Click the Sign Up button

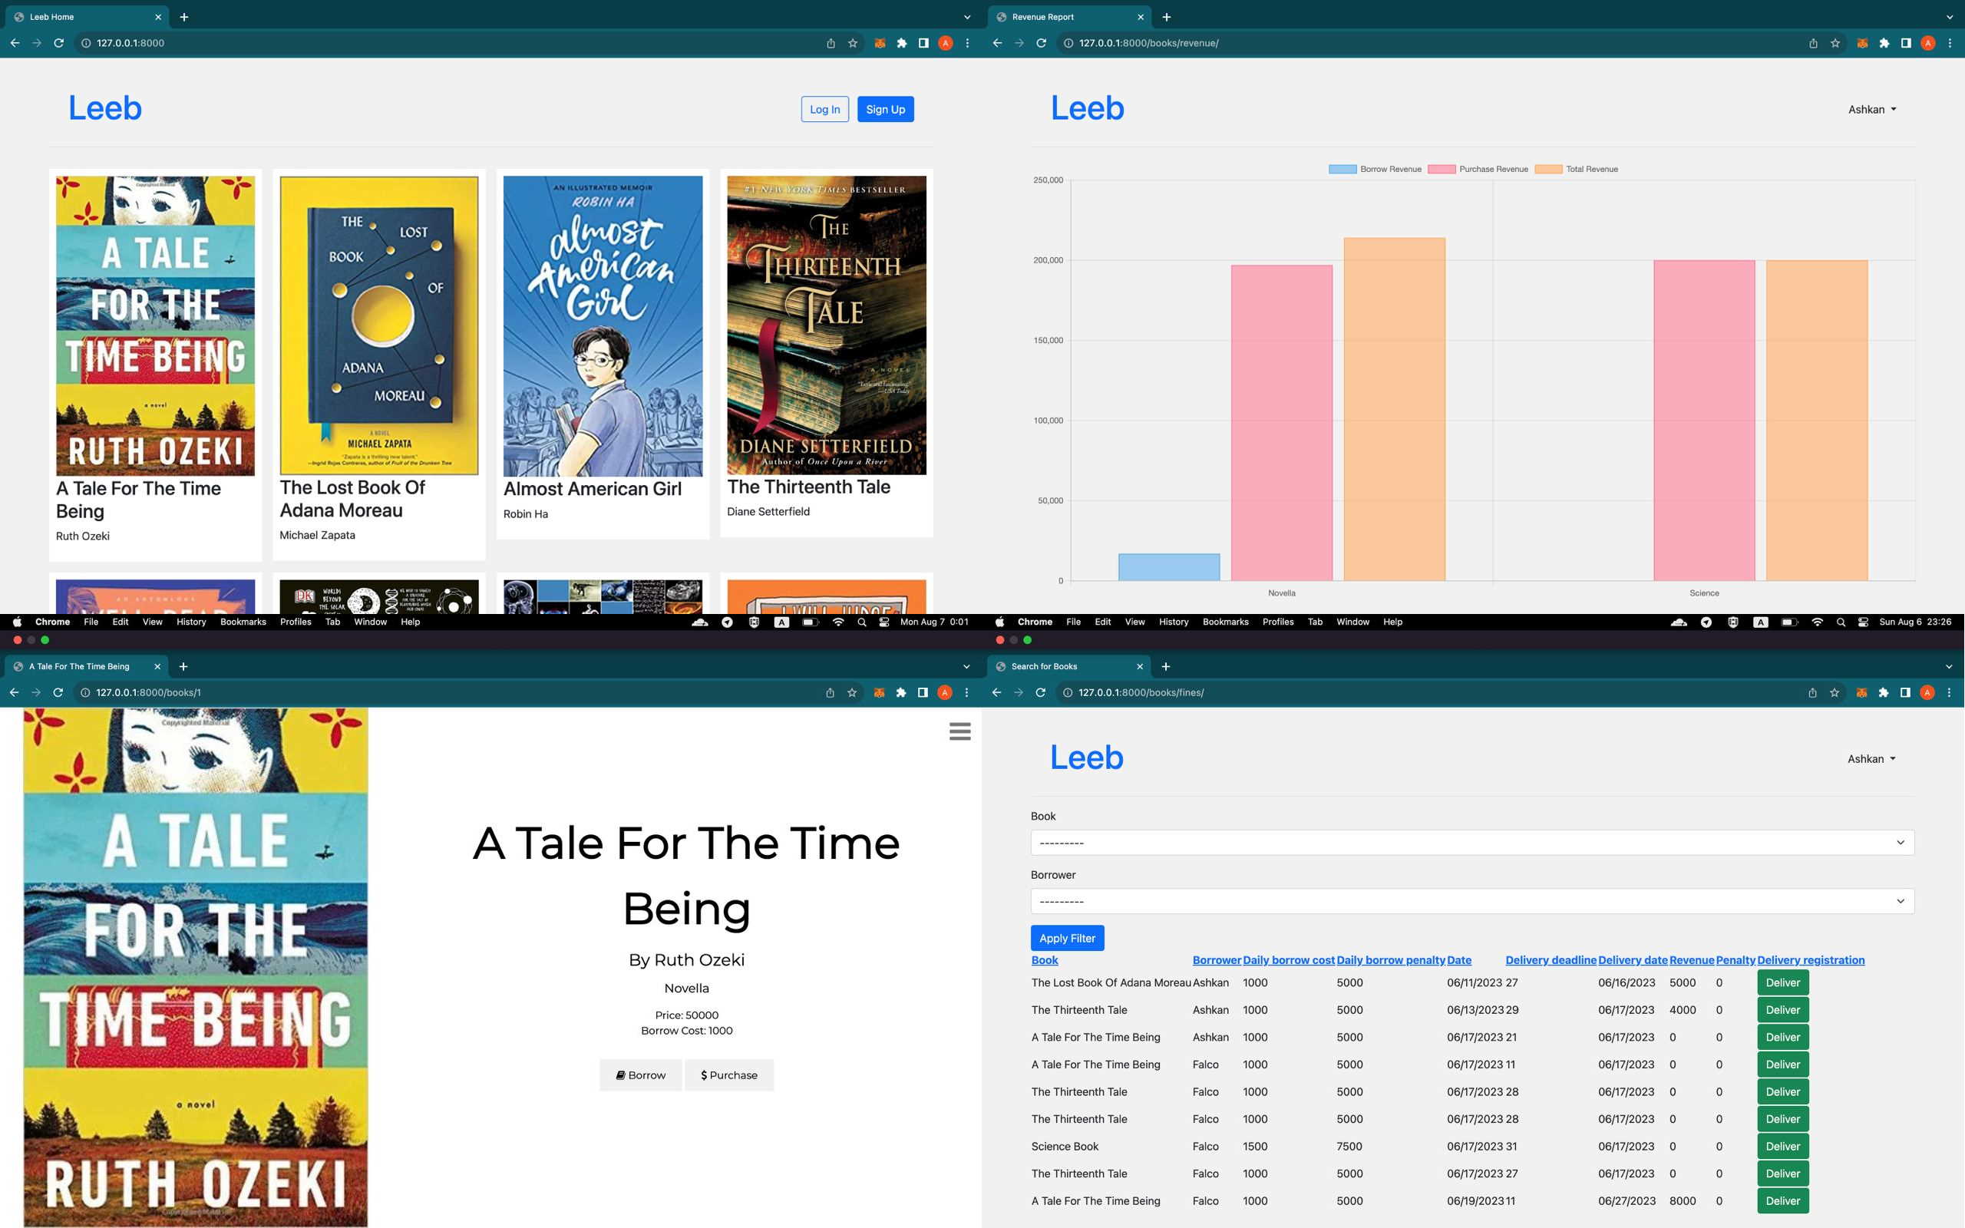[885, 110]
